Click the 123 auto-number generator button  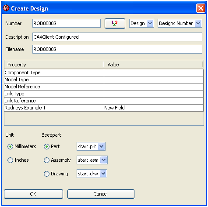pos(115,23)
